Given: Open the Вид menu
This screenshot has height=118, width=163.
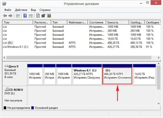Looking at the screenshot, I should [x=33, y=10].
